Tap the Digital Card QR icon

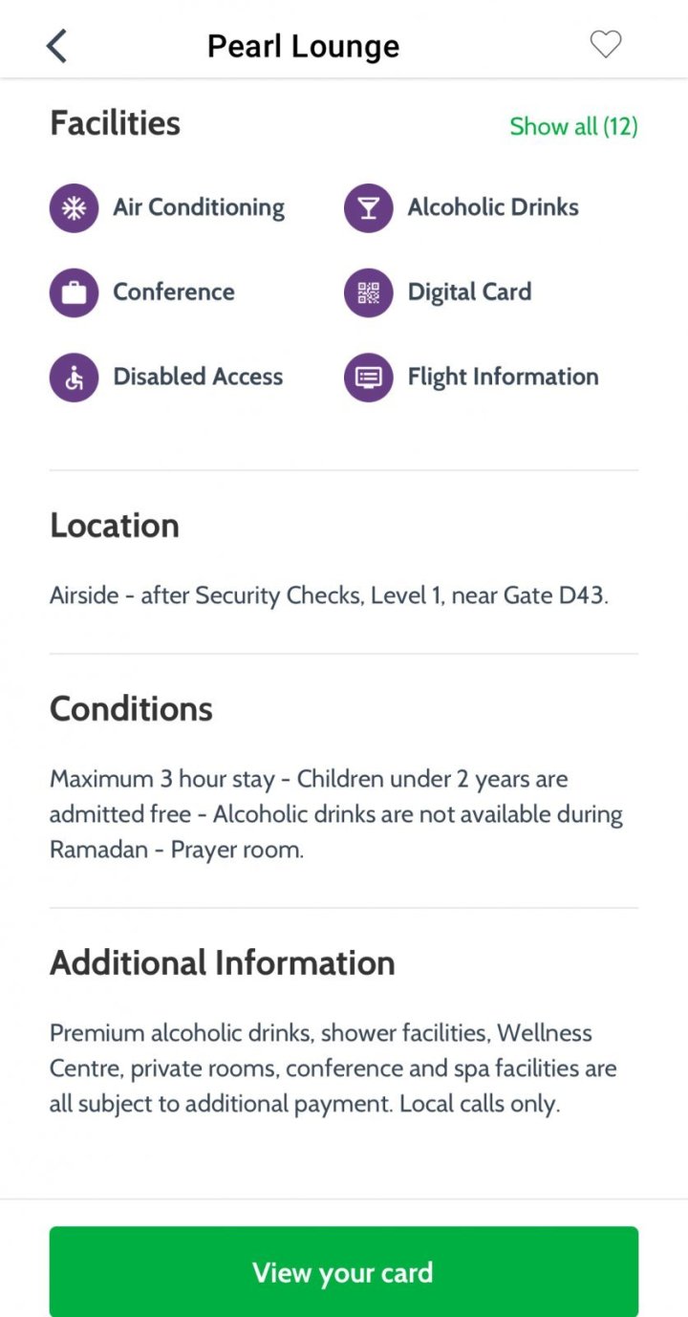pos(368,292)
